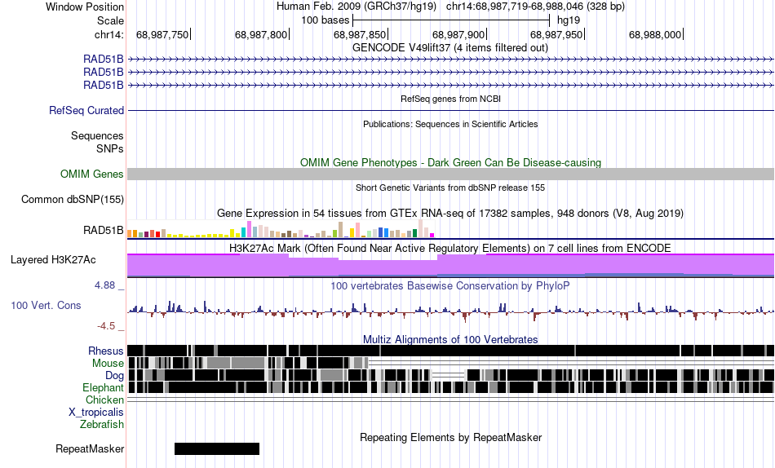Click the Window Position label

pyautogui.click(x=85, y=7)
